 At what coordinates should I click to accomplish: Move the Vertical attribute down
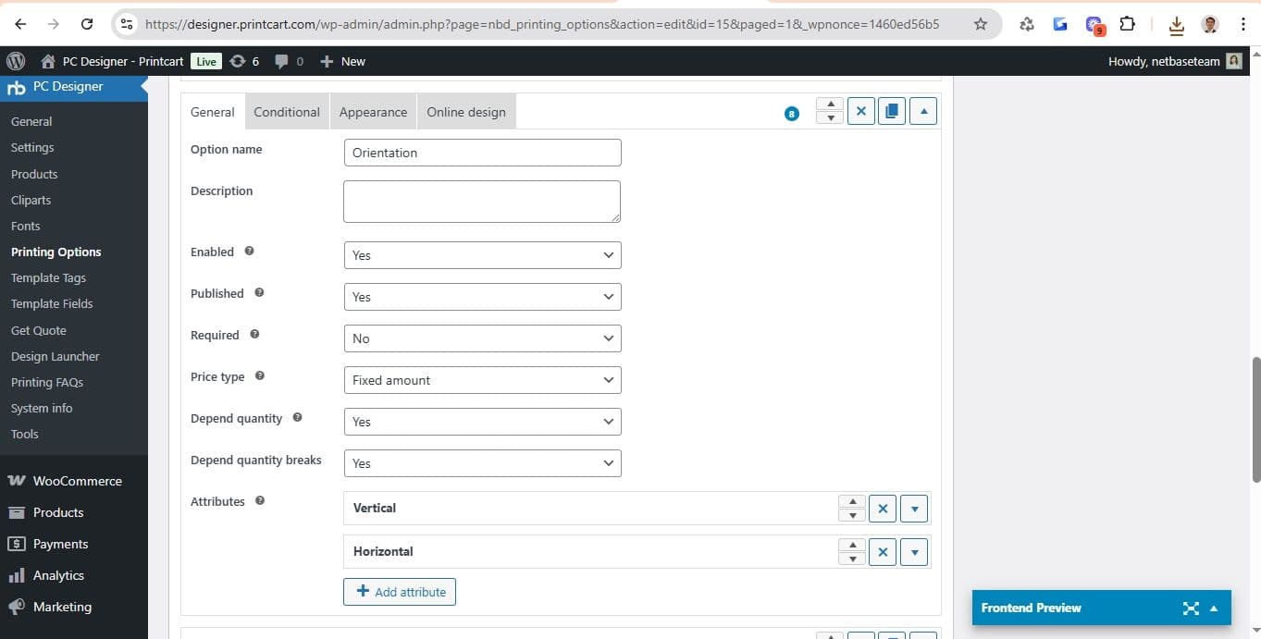click(x=852, y=514)
